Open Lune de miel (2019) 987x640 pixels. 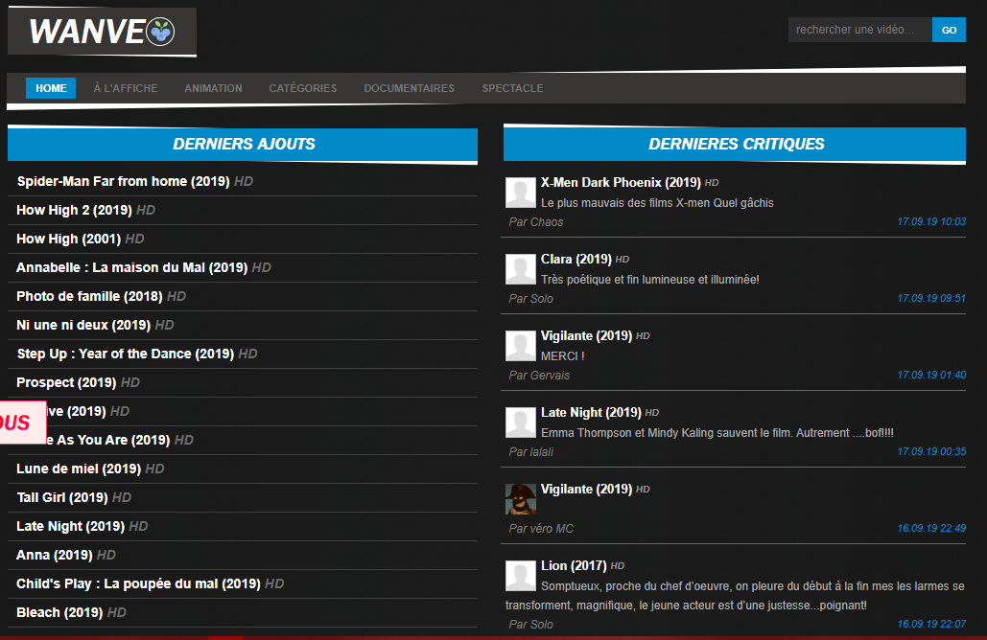pyautogui.click(x=79, y=469)
